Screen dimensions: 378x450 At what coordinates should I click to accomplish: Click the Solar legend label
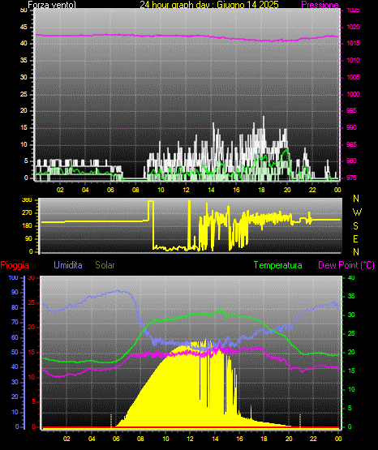(105, 265)
